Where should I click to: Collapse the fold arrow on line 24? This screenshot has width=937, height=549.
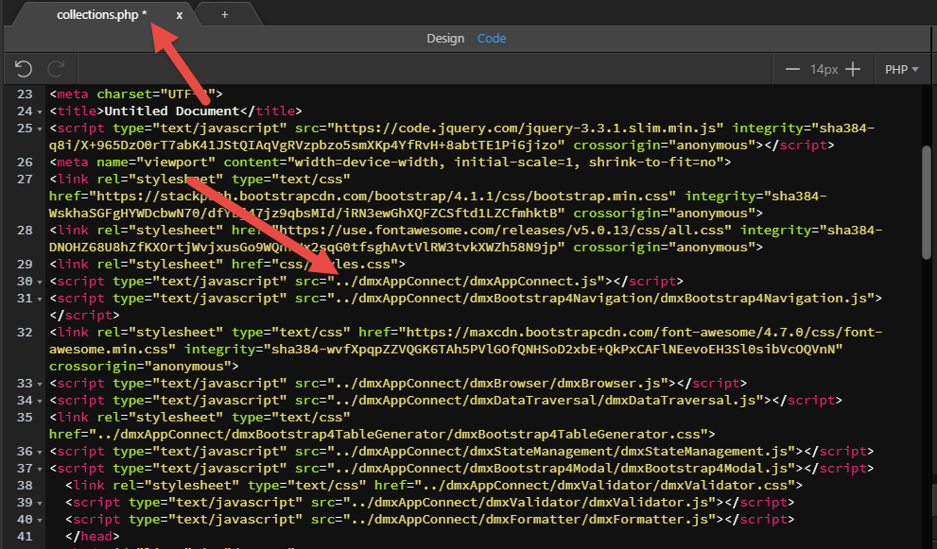point(40,112)
